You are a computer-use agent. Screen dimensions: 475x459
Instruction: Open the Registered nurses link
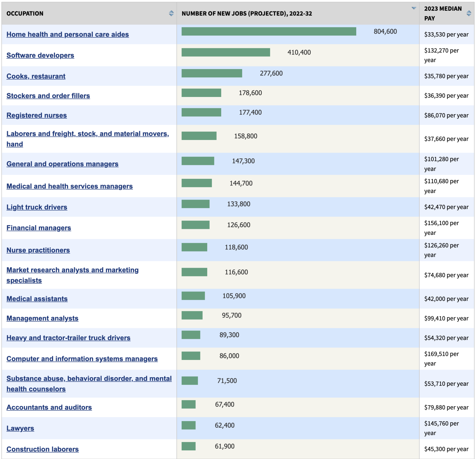[x=37, y=115]
